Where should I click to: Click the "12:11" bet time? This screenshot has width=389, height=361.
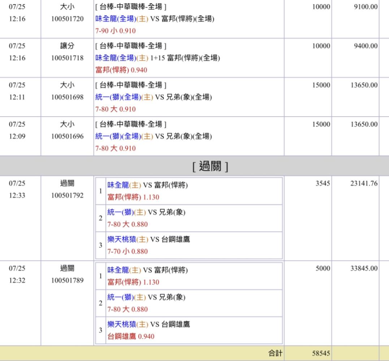pyautogui.click(x=17, y=97)
